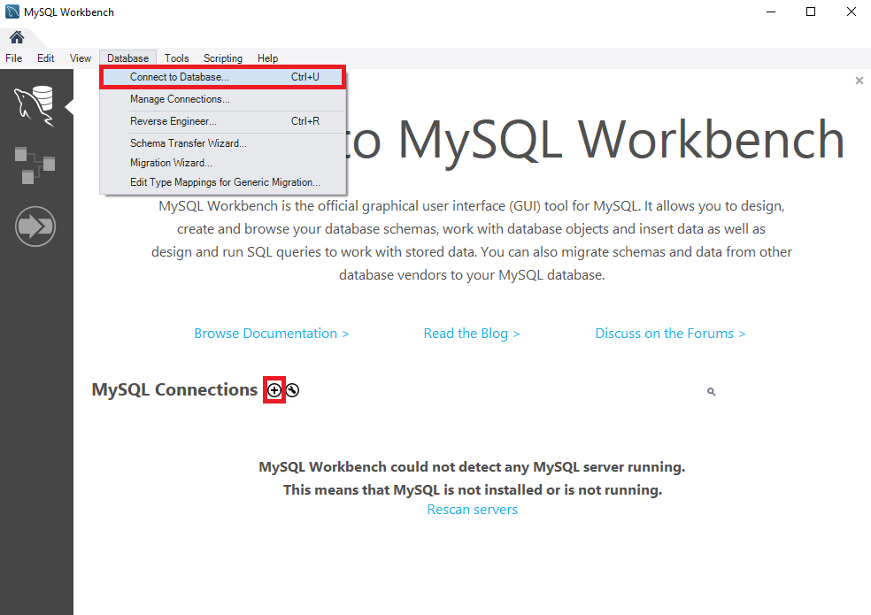Follow the Browse Documentation link
Screen dimensions: 871x615
[272, 334]
